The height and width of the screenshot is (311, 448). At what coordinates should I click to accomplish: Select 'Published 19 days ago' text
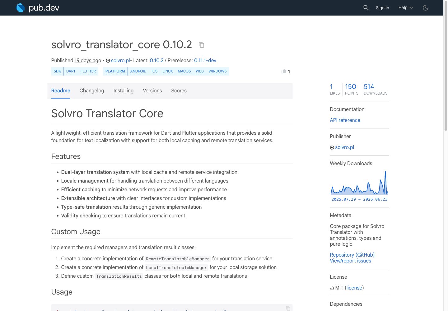tap(76, 60)
